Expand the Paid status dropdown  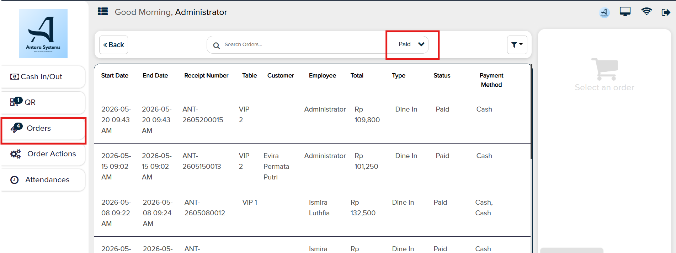click(x=411, y=44)
